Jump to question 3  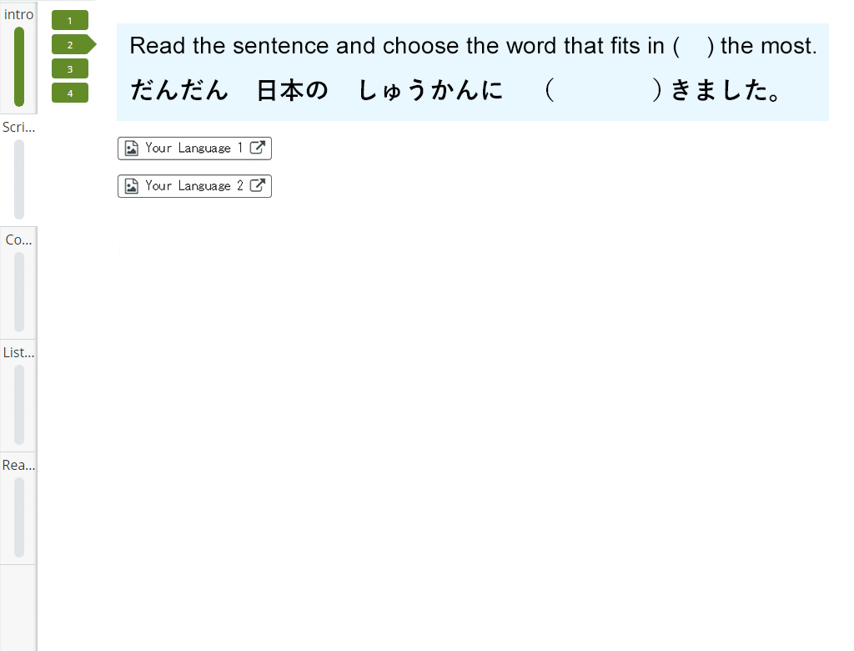pos(70,69)
